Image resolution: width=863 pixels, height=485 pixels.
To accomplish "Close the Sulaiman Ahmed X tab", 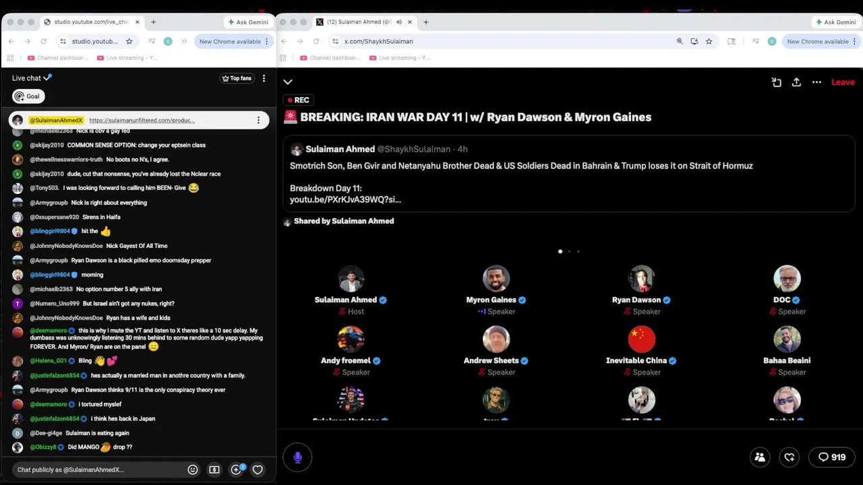I will coord(409,22).
